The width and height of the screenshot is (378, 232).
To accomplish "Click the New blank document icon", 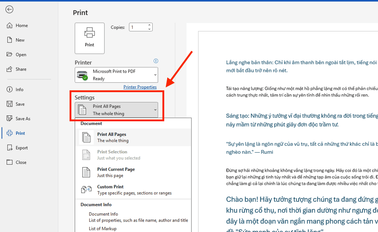I will (9, 40).
